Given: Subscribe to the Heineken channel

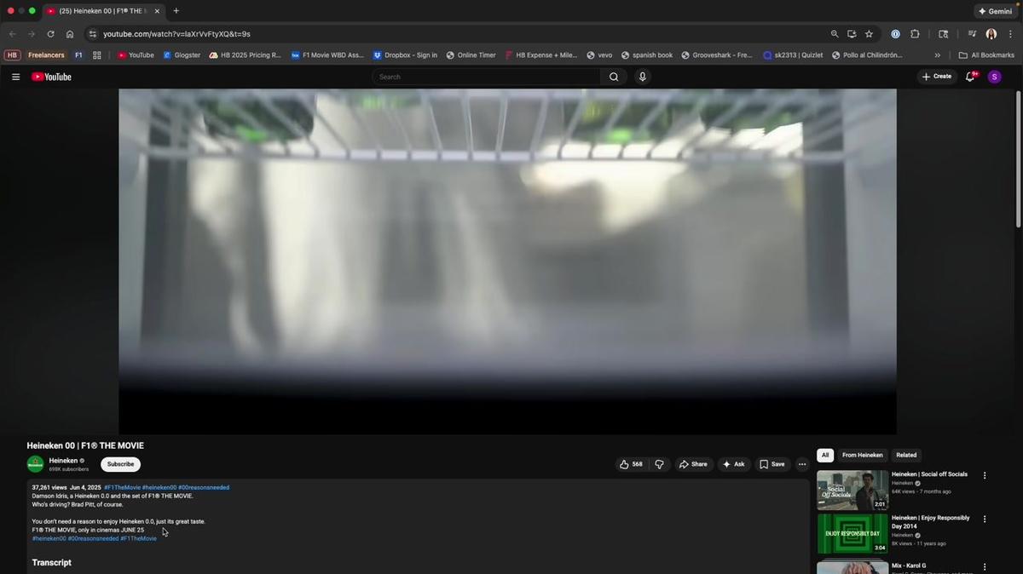Looking at the screenshot, I should (x=120, y=464).
